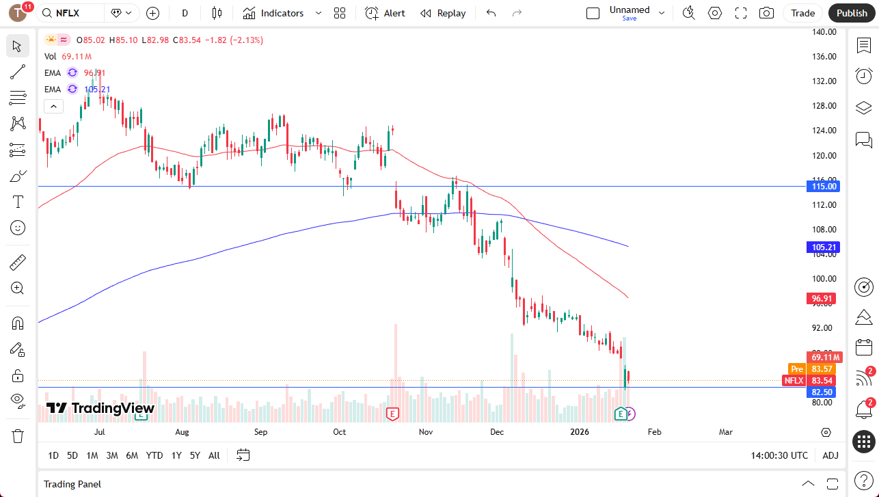Screen dimensions: 879x497
Task: Activate the zoom in tool
Action: 18,288
